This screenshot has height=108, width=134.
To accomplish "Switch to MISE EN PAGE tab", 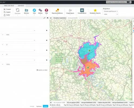I will (9, 6).
